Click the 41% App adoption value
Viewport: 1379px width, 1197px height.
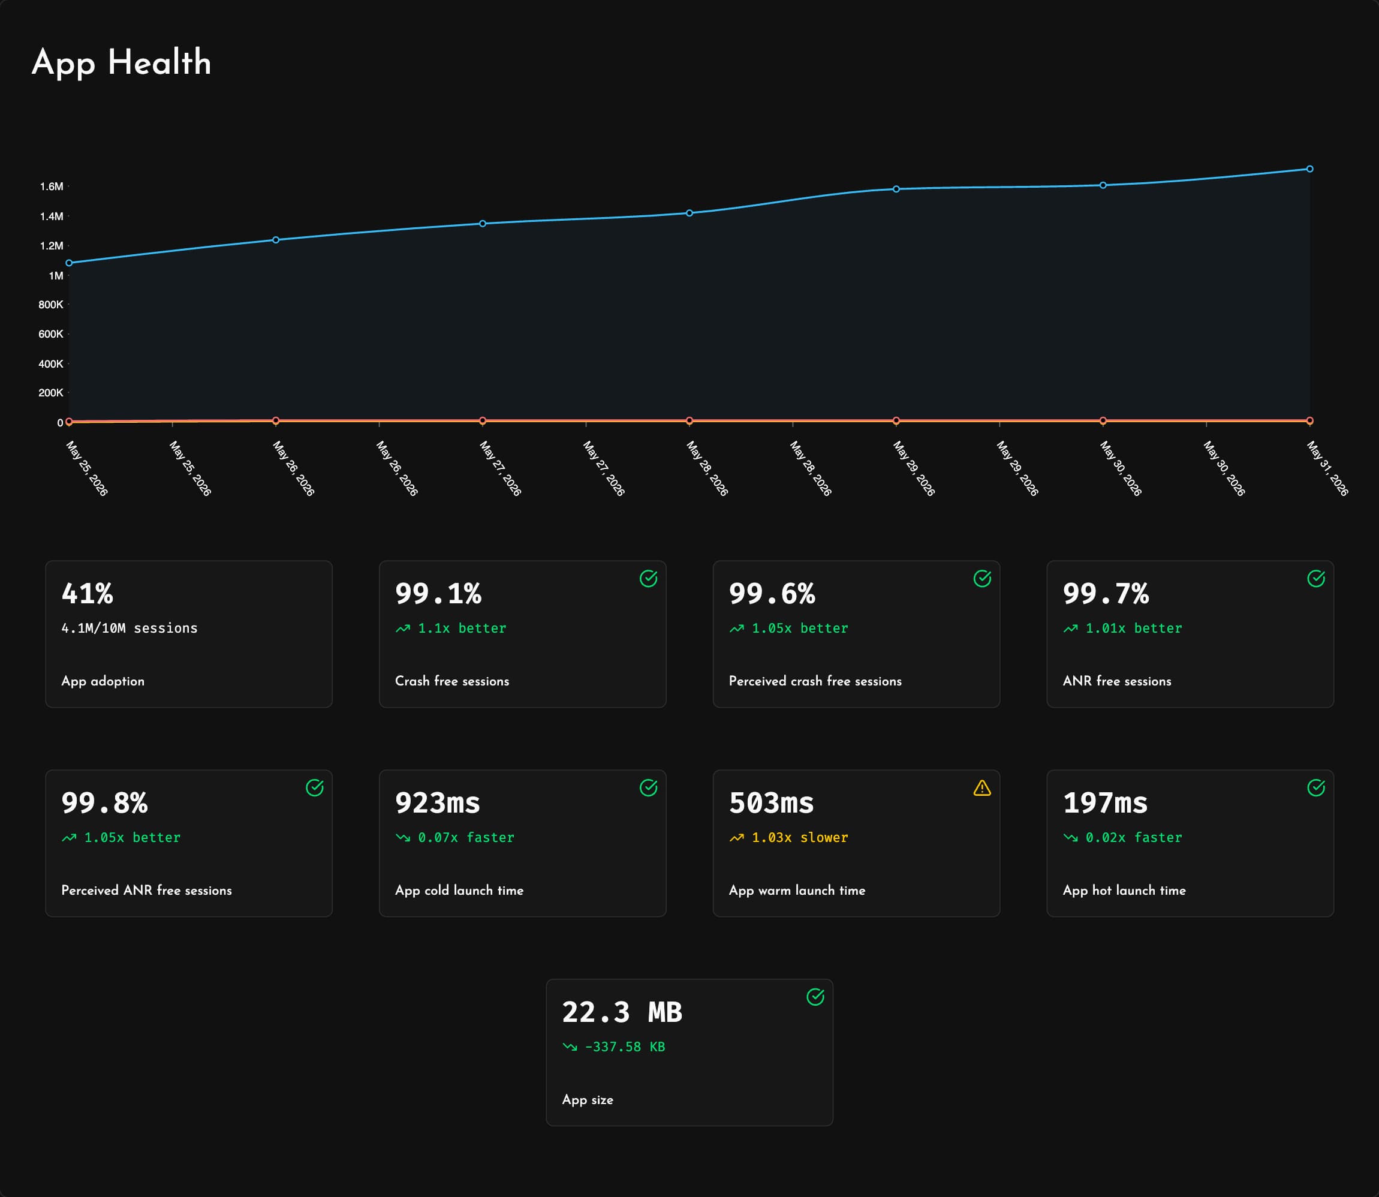[88, 594]
